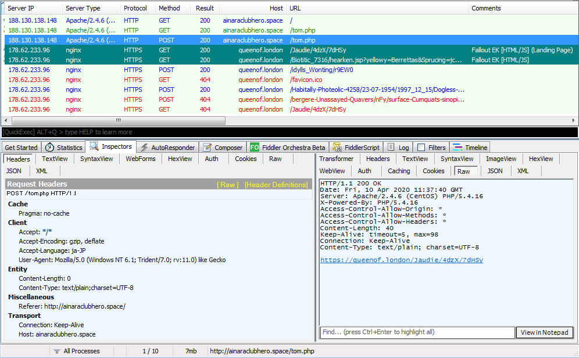Open the AutoResponder tab
The image size is (579, 358).
tap(168, 147)
